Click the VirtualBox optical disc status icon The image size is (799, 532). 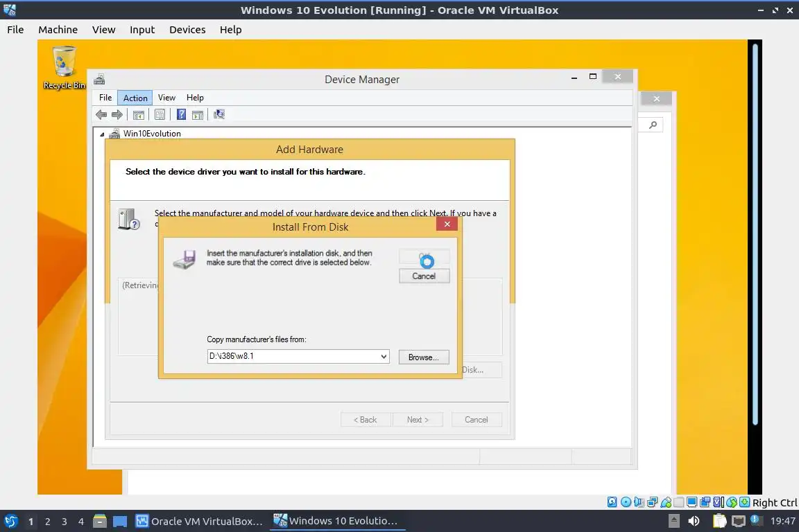626,502
